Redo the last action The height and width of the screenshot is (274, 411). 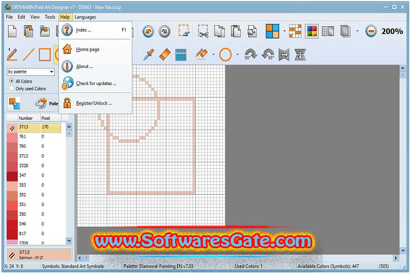164,32
